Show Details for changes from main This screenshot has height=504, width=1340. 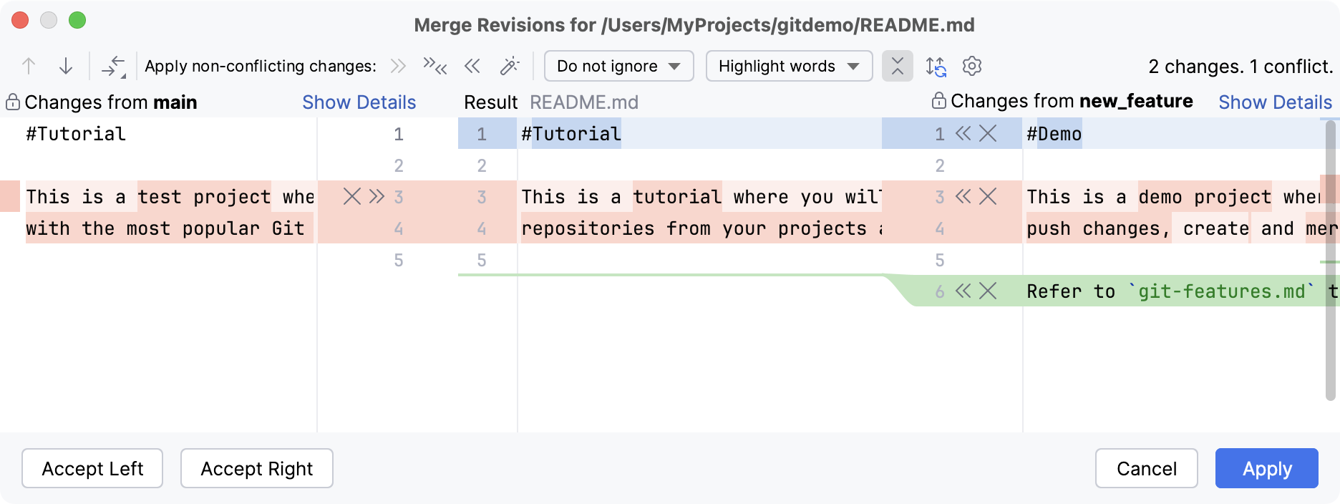pyautogui.click(x=359, y=102)
